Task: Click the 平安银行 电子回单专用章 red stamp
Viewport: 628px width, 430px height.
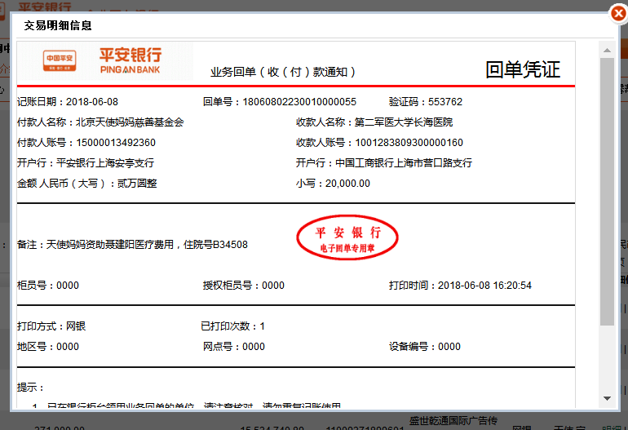Action: (347, 237)
